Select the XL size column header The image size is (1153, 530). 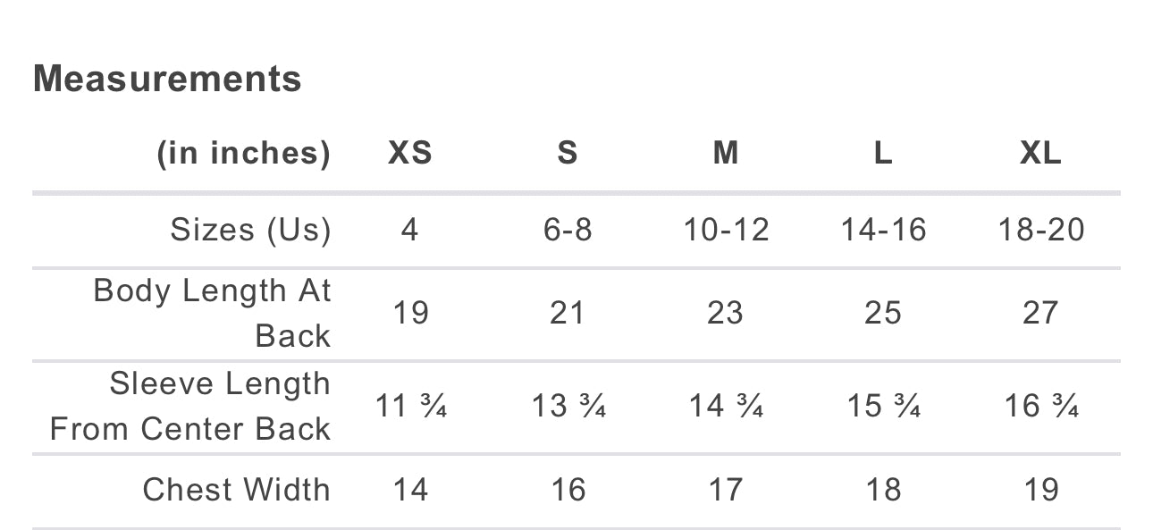point(1041,154)
